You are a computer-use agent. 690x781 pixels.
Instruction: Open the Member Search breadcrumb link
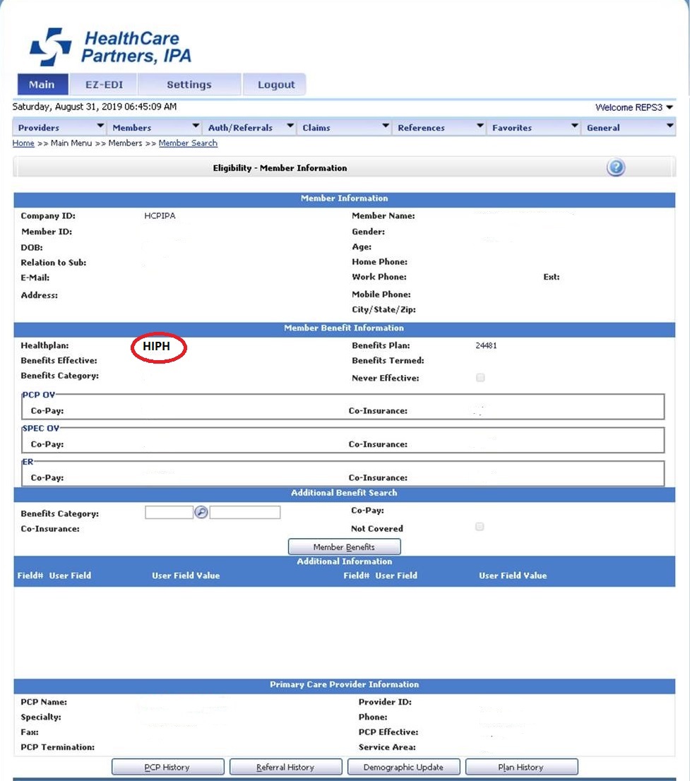pyautogui.click(x=187, y=143)
